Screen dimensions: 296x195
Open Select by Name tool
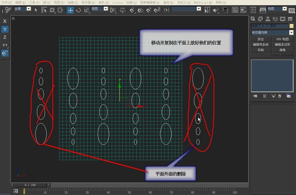(x=44, y=10)
